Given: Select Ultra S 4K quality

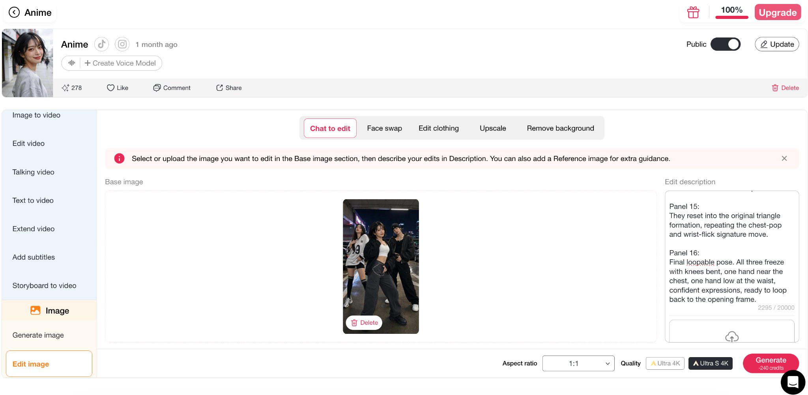Looking at the screenshot, I should point(711,363).
